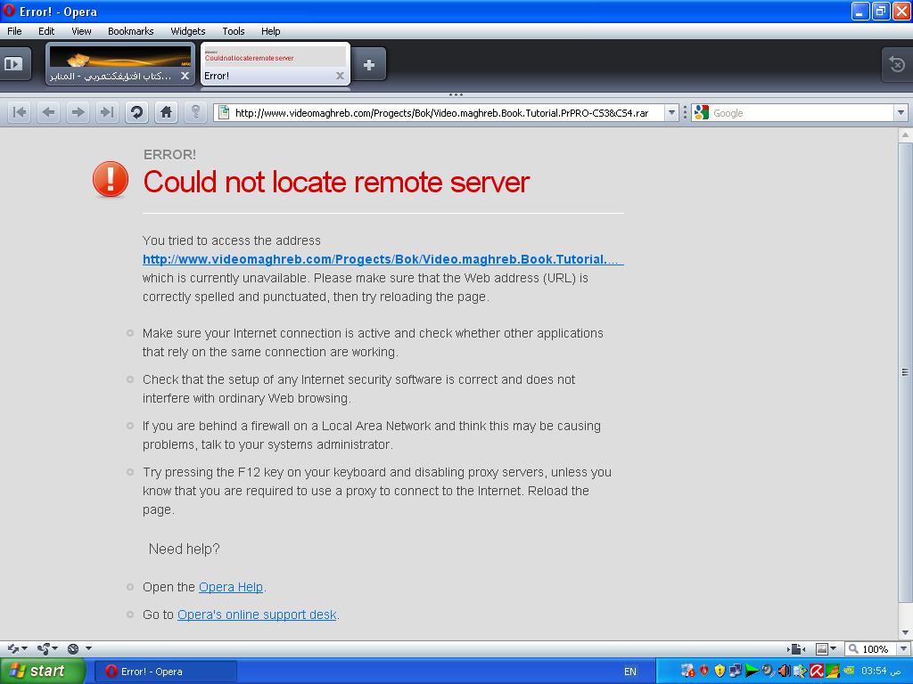Go forward with the Forward arrow
The height and width of the screenshot is (684, 913).
pyautogui.click(x=78, y=112)
